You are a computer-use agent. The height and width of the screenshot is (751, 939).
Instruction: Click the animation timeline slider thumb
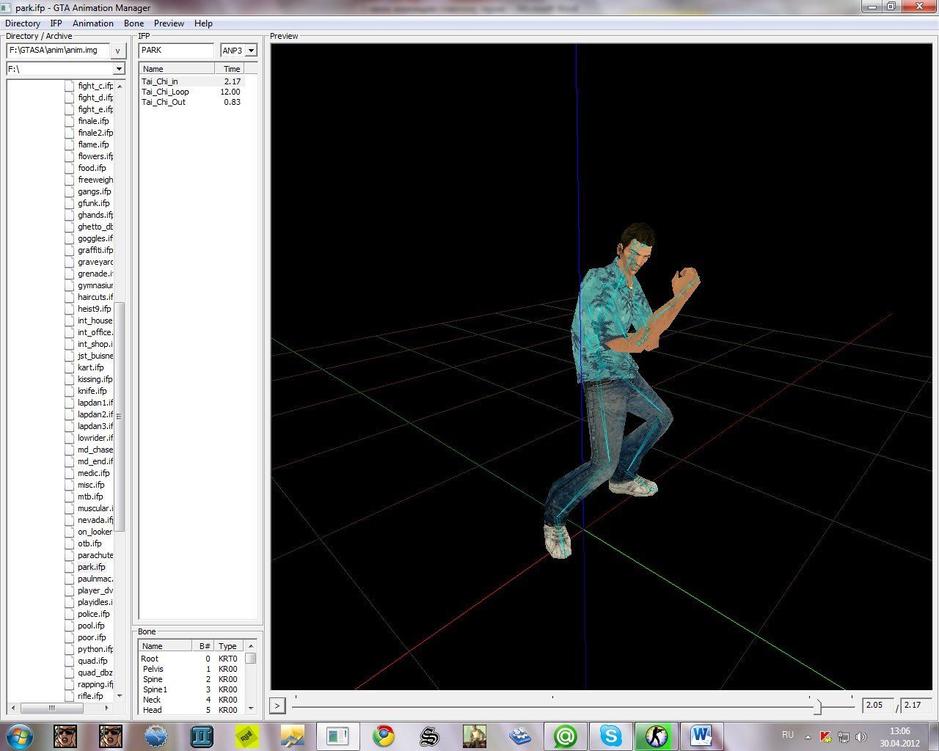(x=817, y=706)
